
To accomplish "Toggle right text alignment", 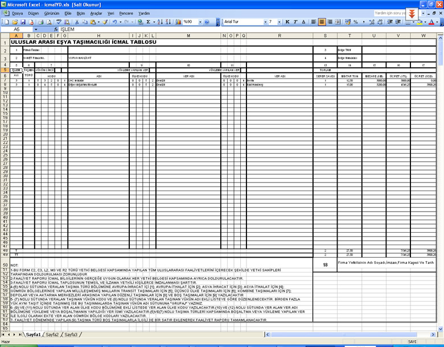I will click(x=330, y=22).
